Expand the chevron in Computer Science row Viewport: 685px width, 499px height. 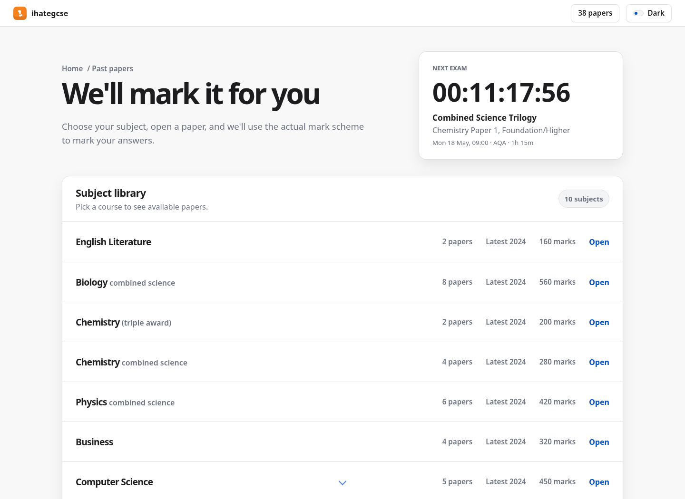point(342,482)
